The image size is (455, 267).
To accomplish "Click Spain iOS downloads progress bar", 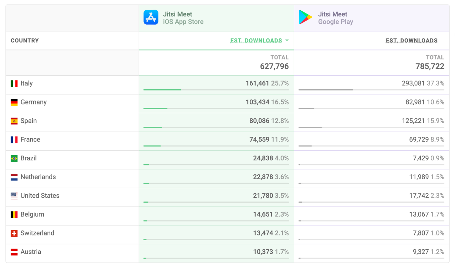I will coord(216,127).
